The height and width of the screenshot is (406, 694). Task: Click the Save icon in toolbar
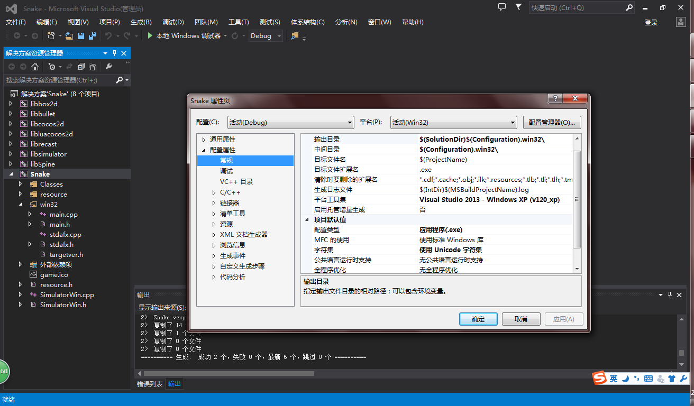click(x=81, y=35)
